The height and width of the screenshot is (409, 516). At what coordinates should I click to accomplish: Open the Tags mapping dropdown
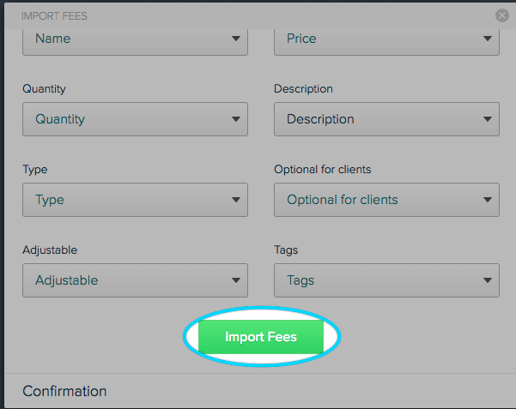click(386, 280)
